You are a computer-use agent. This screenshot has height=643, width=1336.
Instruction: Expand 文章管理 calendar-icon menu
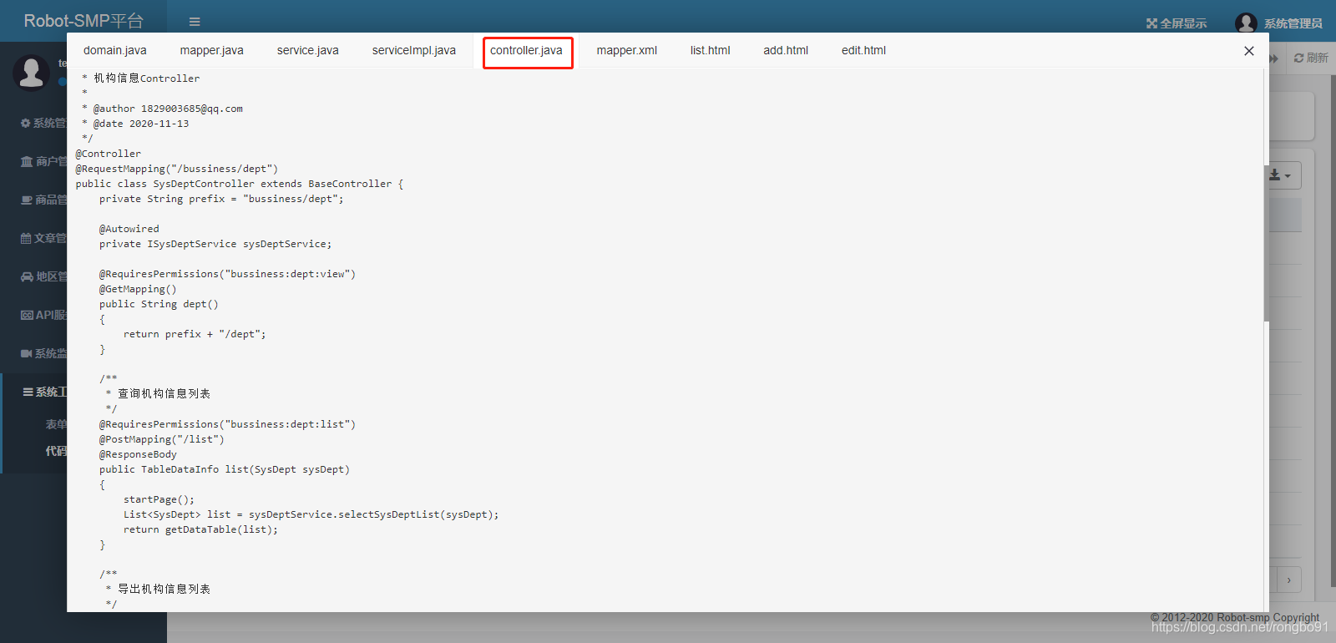pyautogui.click(x=42, y=238)
